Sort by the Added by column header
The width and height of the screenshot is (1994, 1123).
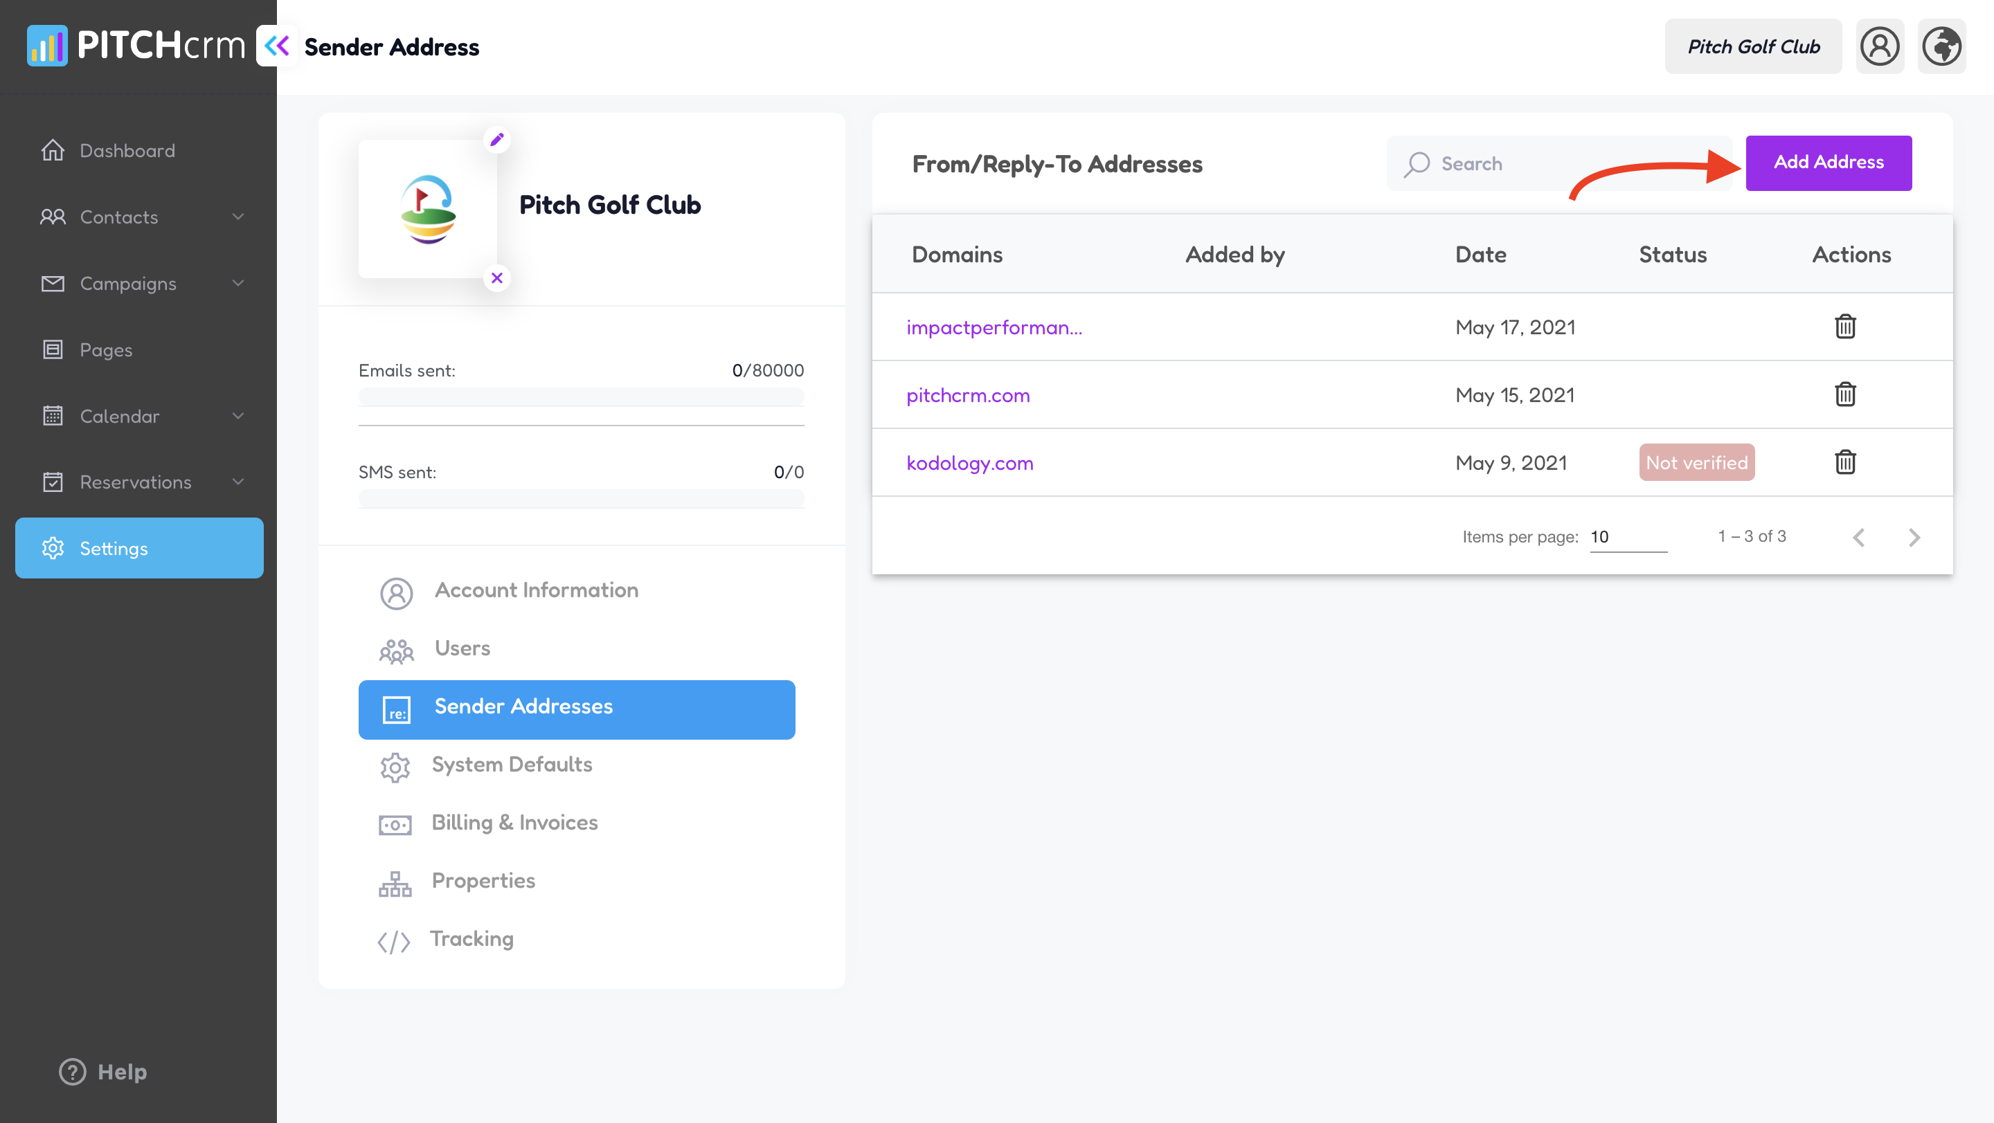1234,255
